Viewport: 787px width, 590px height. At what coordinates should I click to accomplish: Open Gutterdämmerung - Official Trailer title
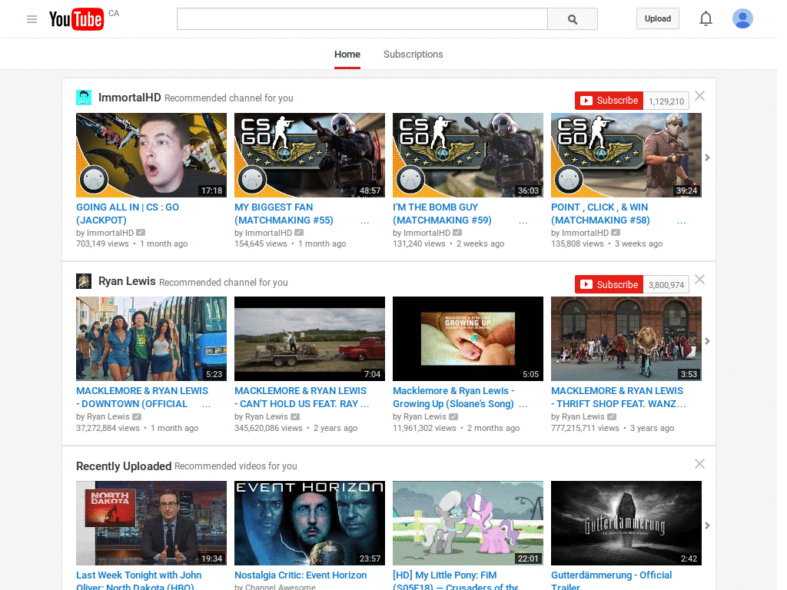(x=611, y=581)
